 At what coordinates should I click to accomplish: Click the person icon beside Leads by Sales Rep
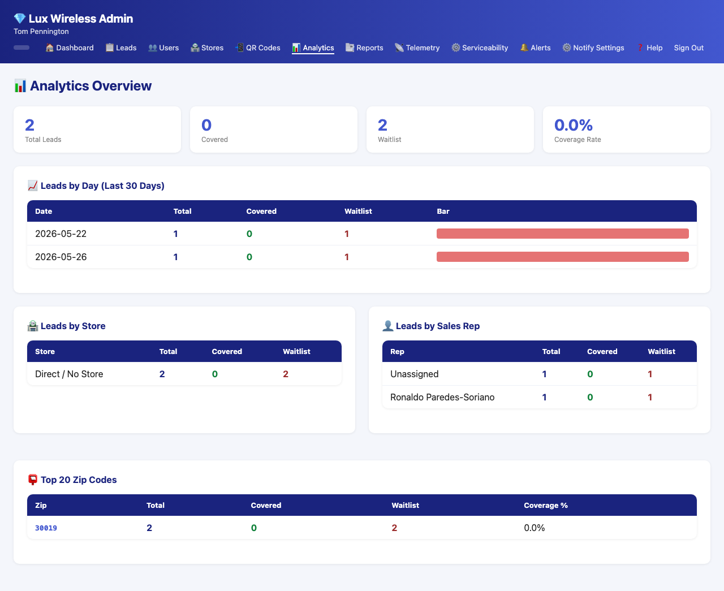tap(388, 326)
